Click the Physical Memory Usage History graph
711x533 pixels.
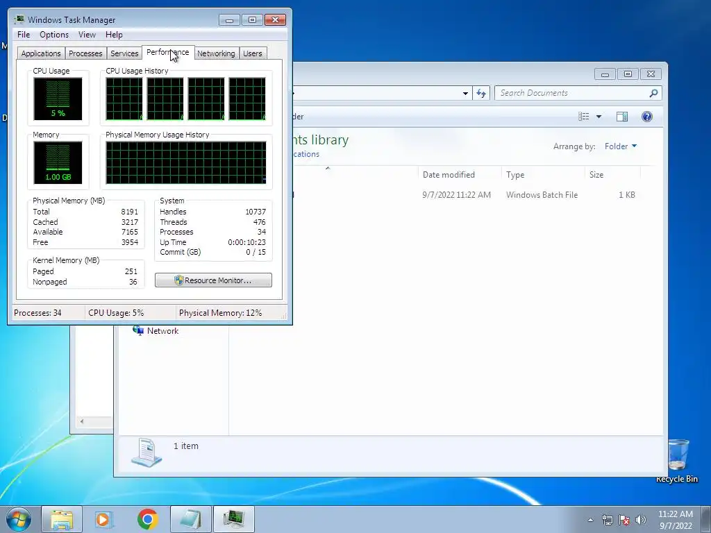[186, 162]
